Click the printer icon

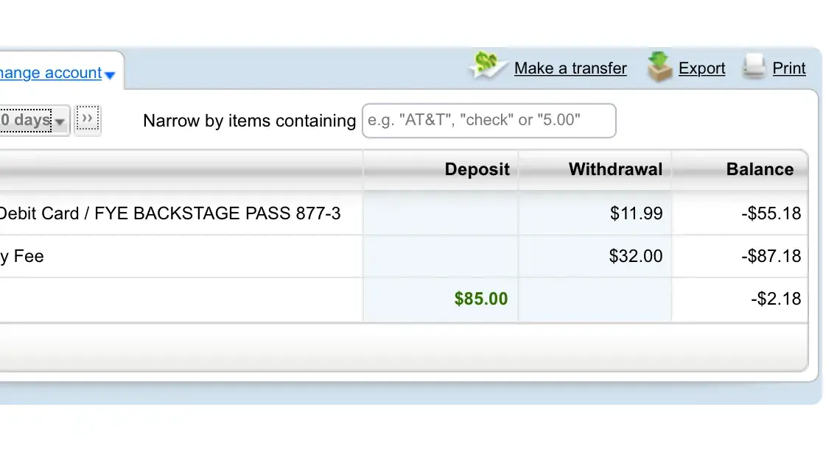pos(754,67)
